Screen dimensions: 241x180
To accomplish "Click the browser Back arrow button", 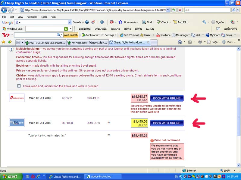I will coord(4,10).
